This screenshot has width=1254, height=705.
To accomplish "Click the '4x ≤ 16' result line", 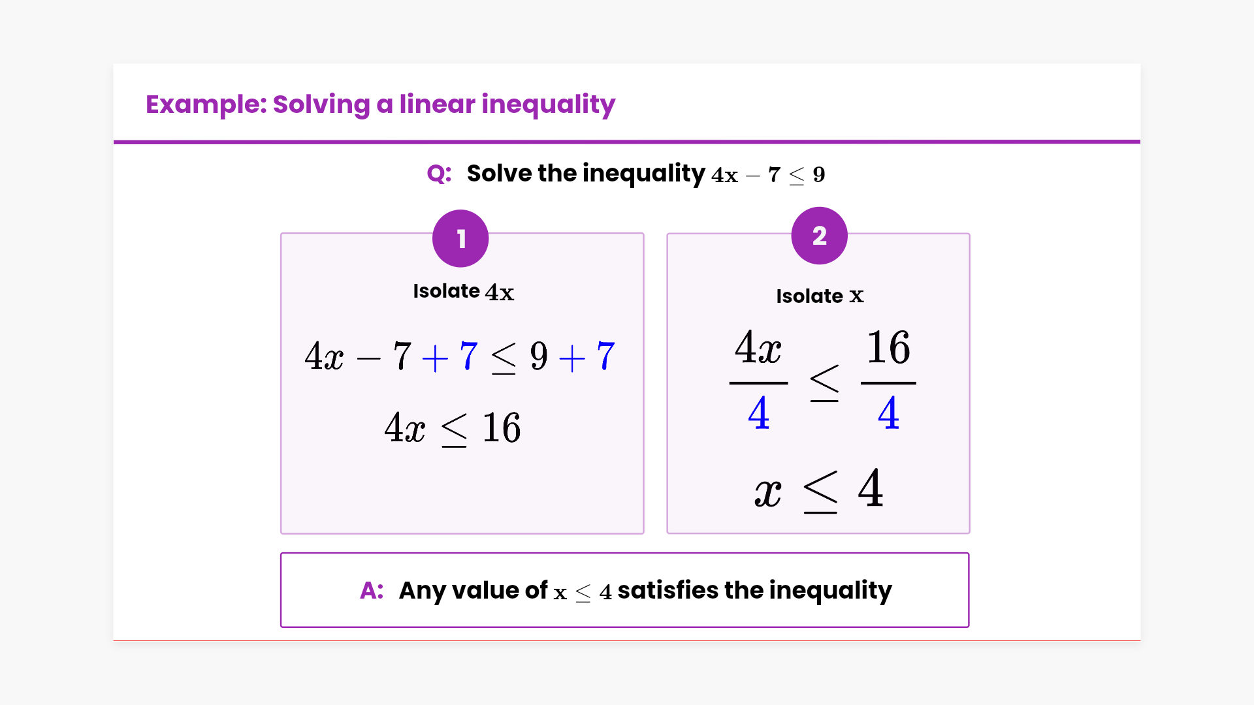I will coord(452,428).
